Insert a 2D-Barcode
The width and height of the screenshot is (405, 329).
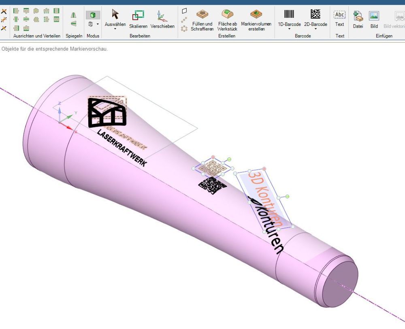(x=315, y=17)
